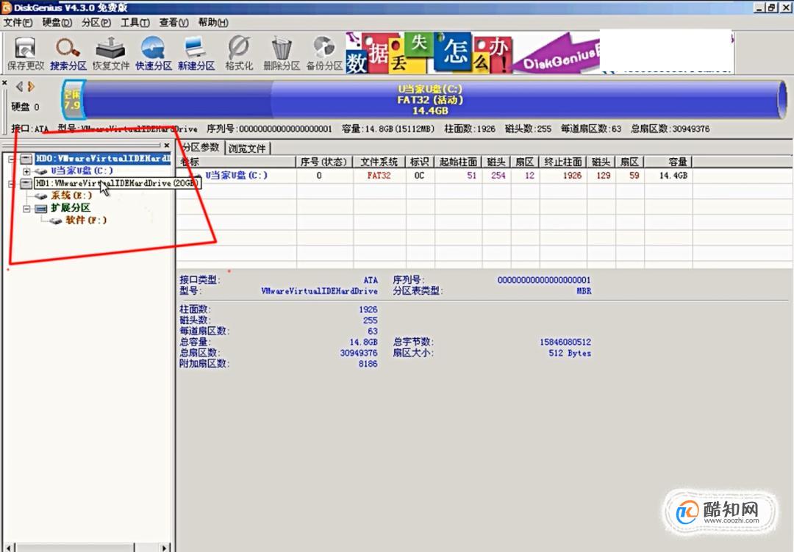
Task: Switch to the 分区参数 tab
Action: (x=201, y=147)
